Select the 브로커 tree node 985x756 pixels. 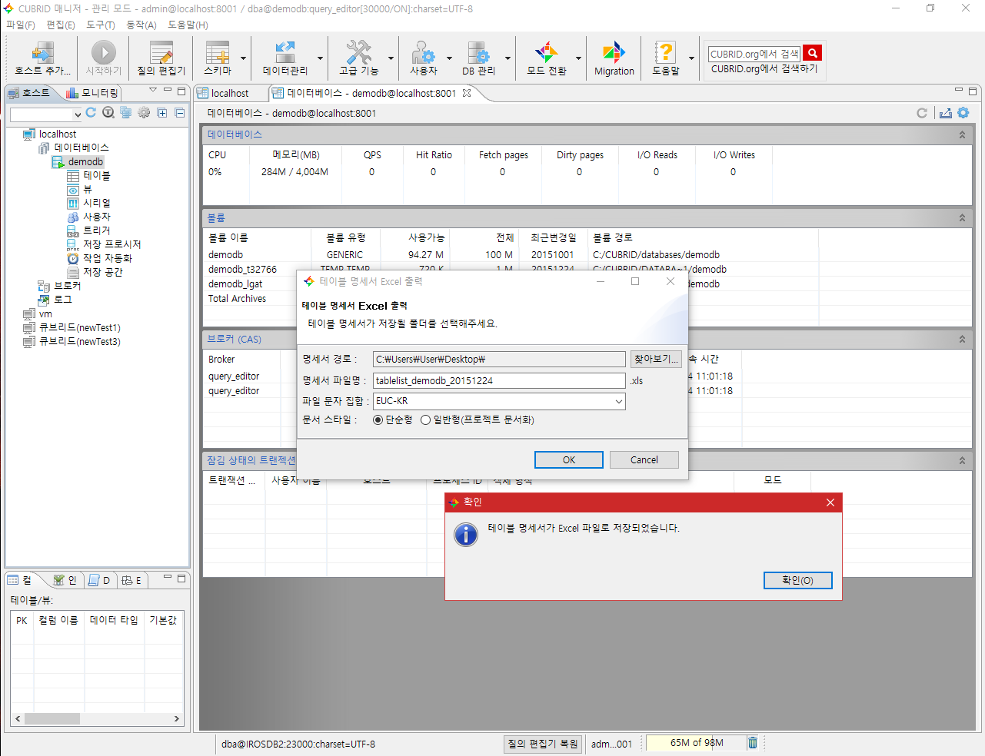click(x=67, y=286)
